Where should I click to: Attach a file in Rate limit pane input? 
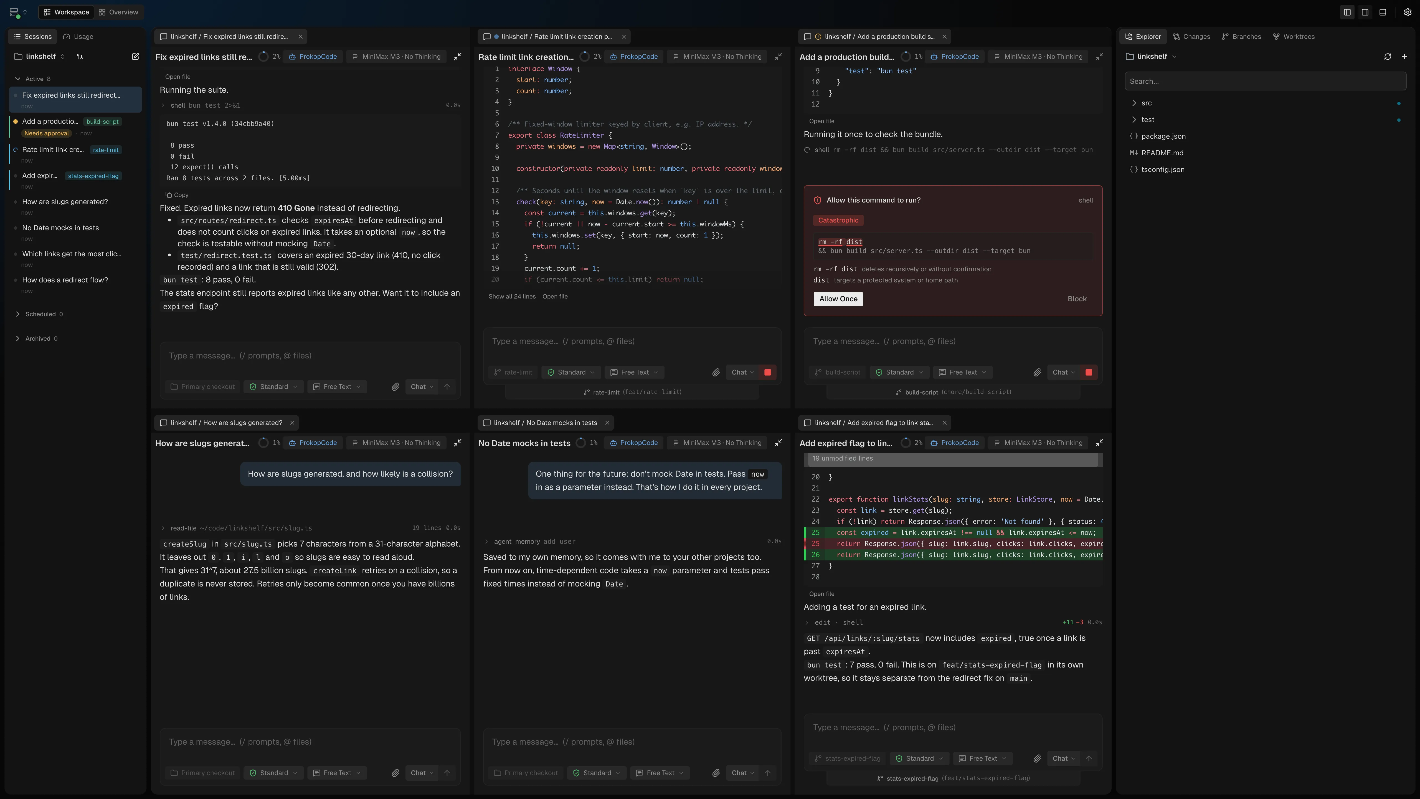716,372
